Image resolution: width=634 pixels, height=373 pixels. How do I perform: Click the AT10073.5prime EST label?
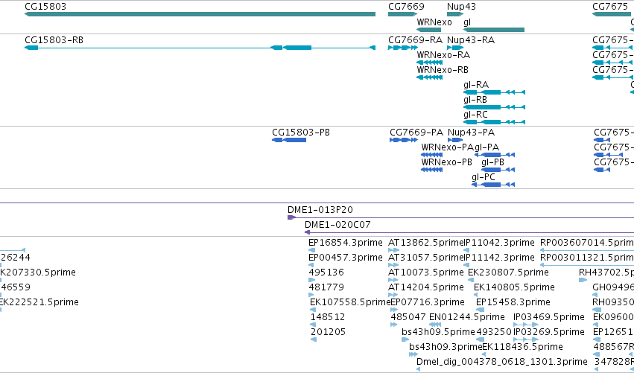pos(425,272)
